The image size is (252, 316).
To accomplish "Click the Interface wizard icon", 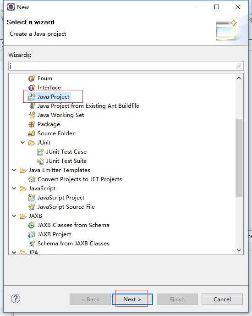I will [x=32, y=88].
